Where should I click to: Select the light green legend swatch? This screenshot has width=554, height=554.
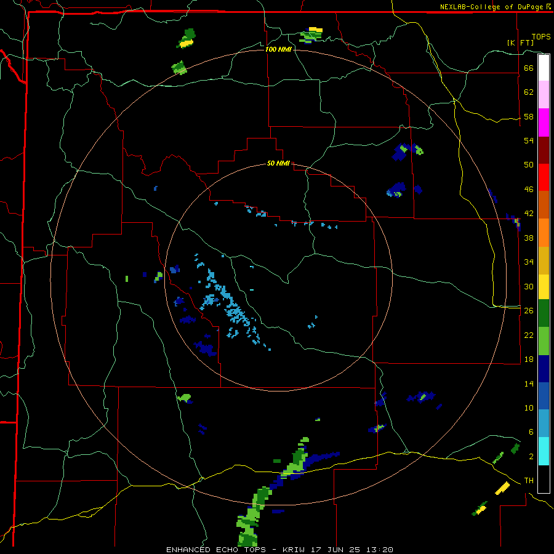[544, 341]
